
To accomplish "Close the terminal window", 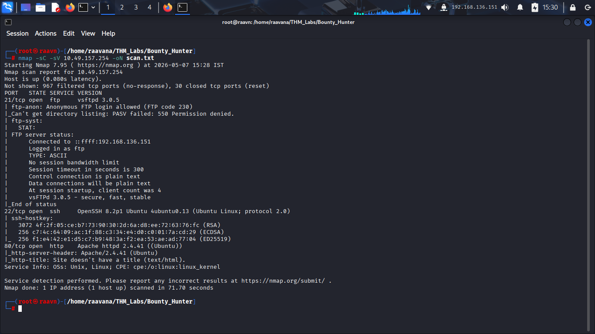I will pos(588,22).
